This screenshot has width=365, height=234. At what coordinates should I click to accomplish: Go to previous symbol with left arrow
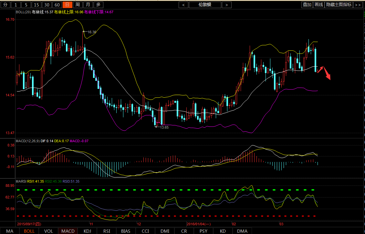183,5
